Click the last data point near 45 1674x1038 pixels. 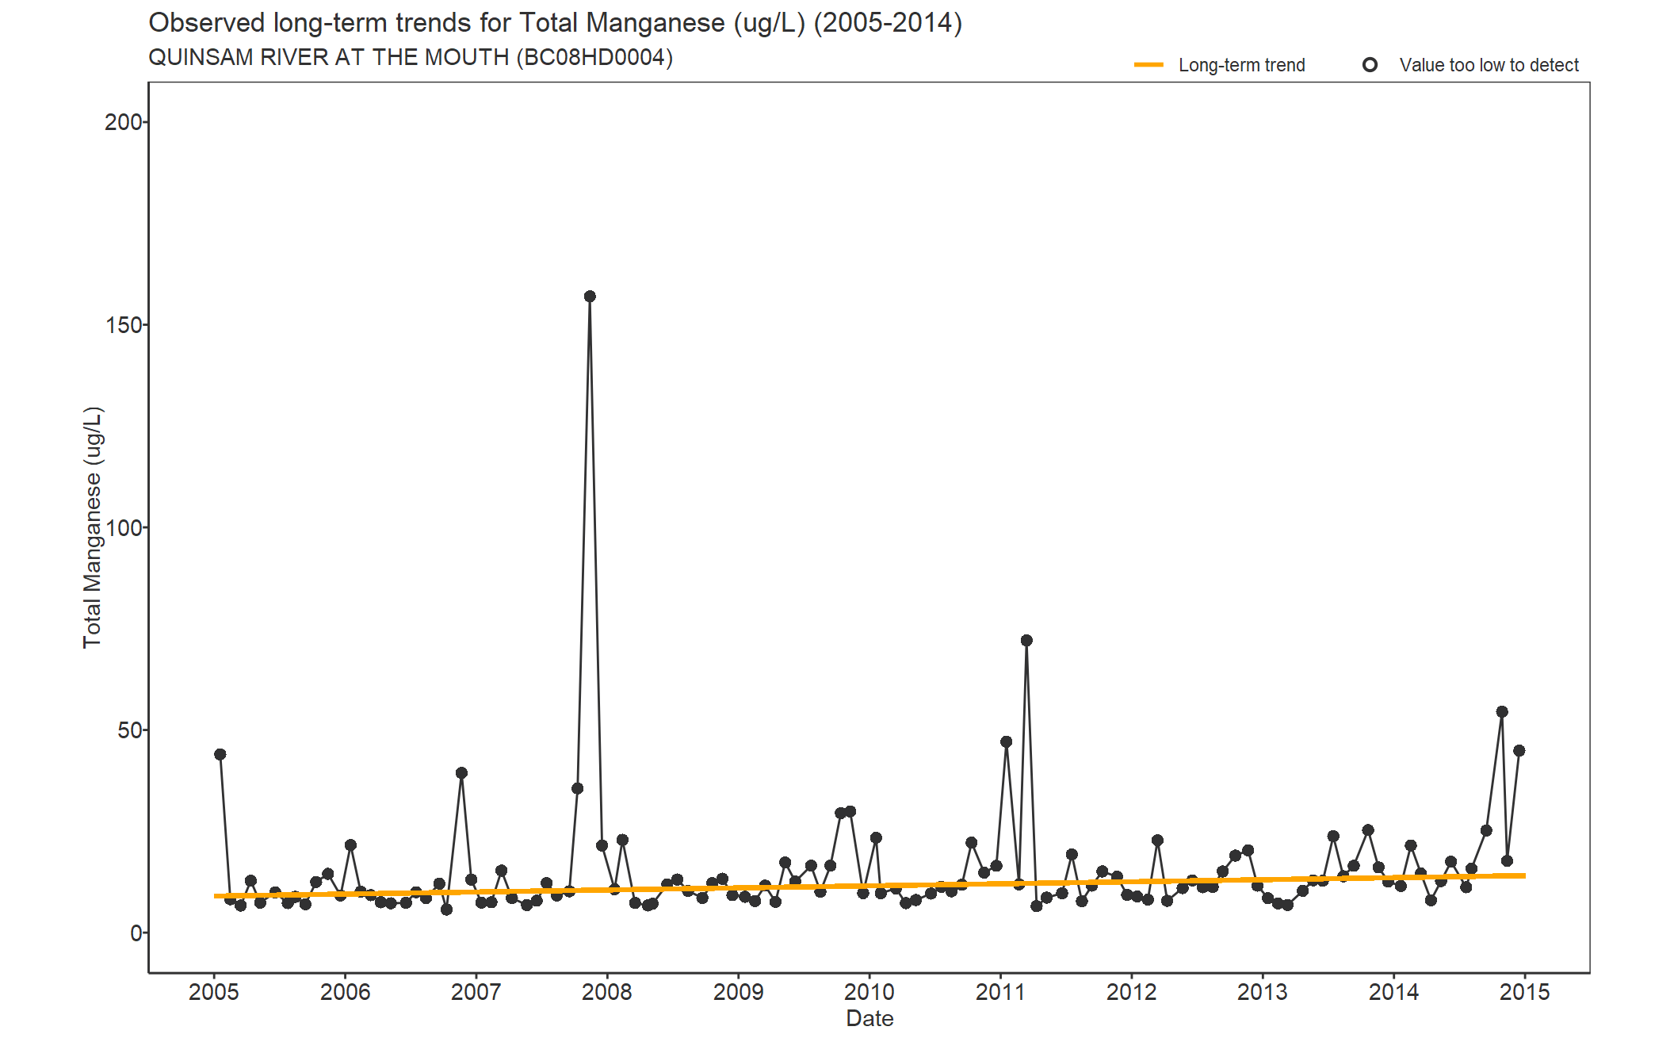(x=1519, y=751)
